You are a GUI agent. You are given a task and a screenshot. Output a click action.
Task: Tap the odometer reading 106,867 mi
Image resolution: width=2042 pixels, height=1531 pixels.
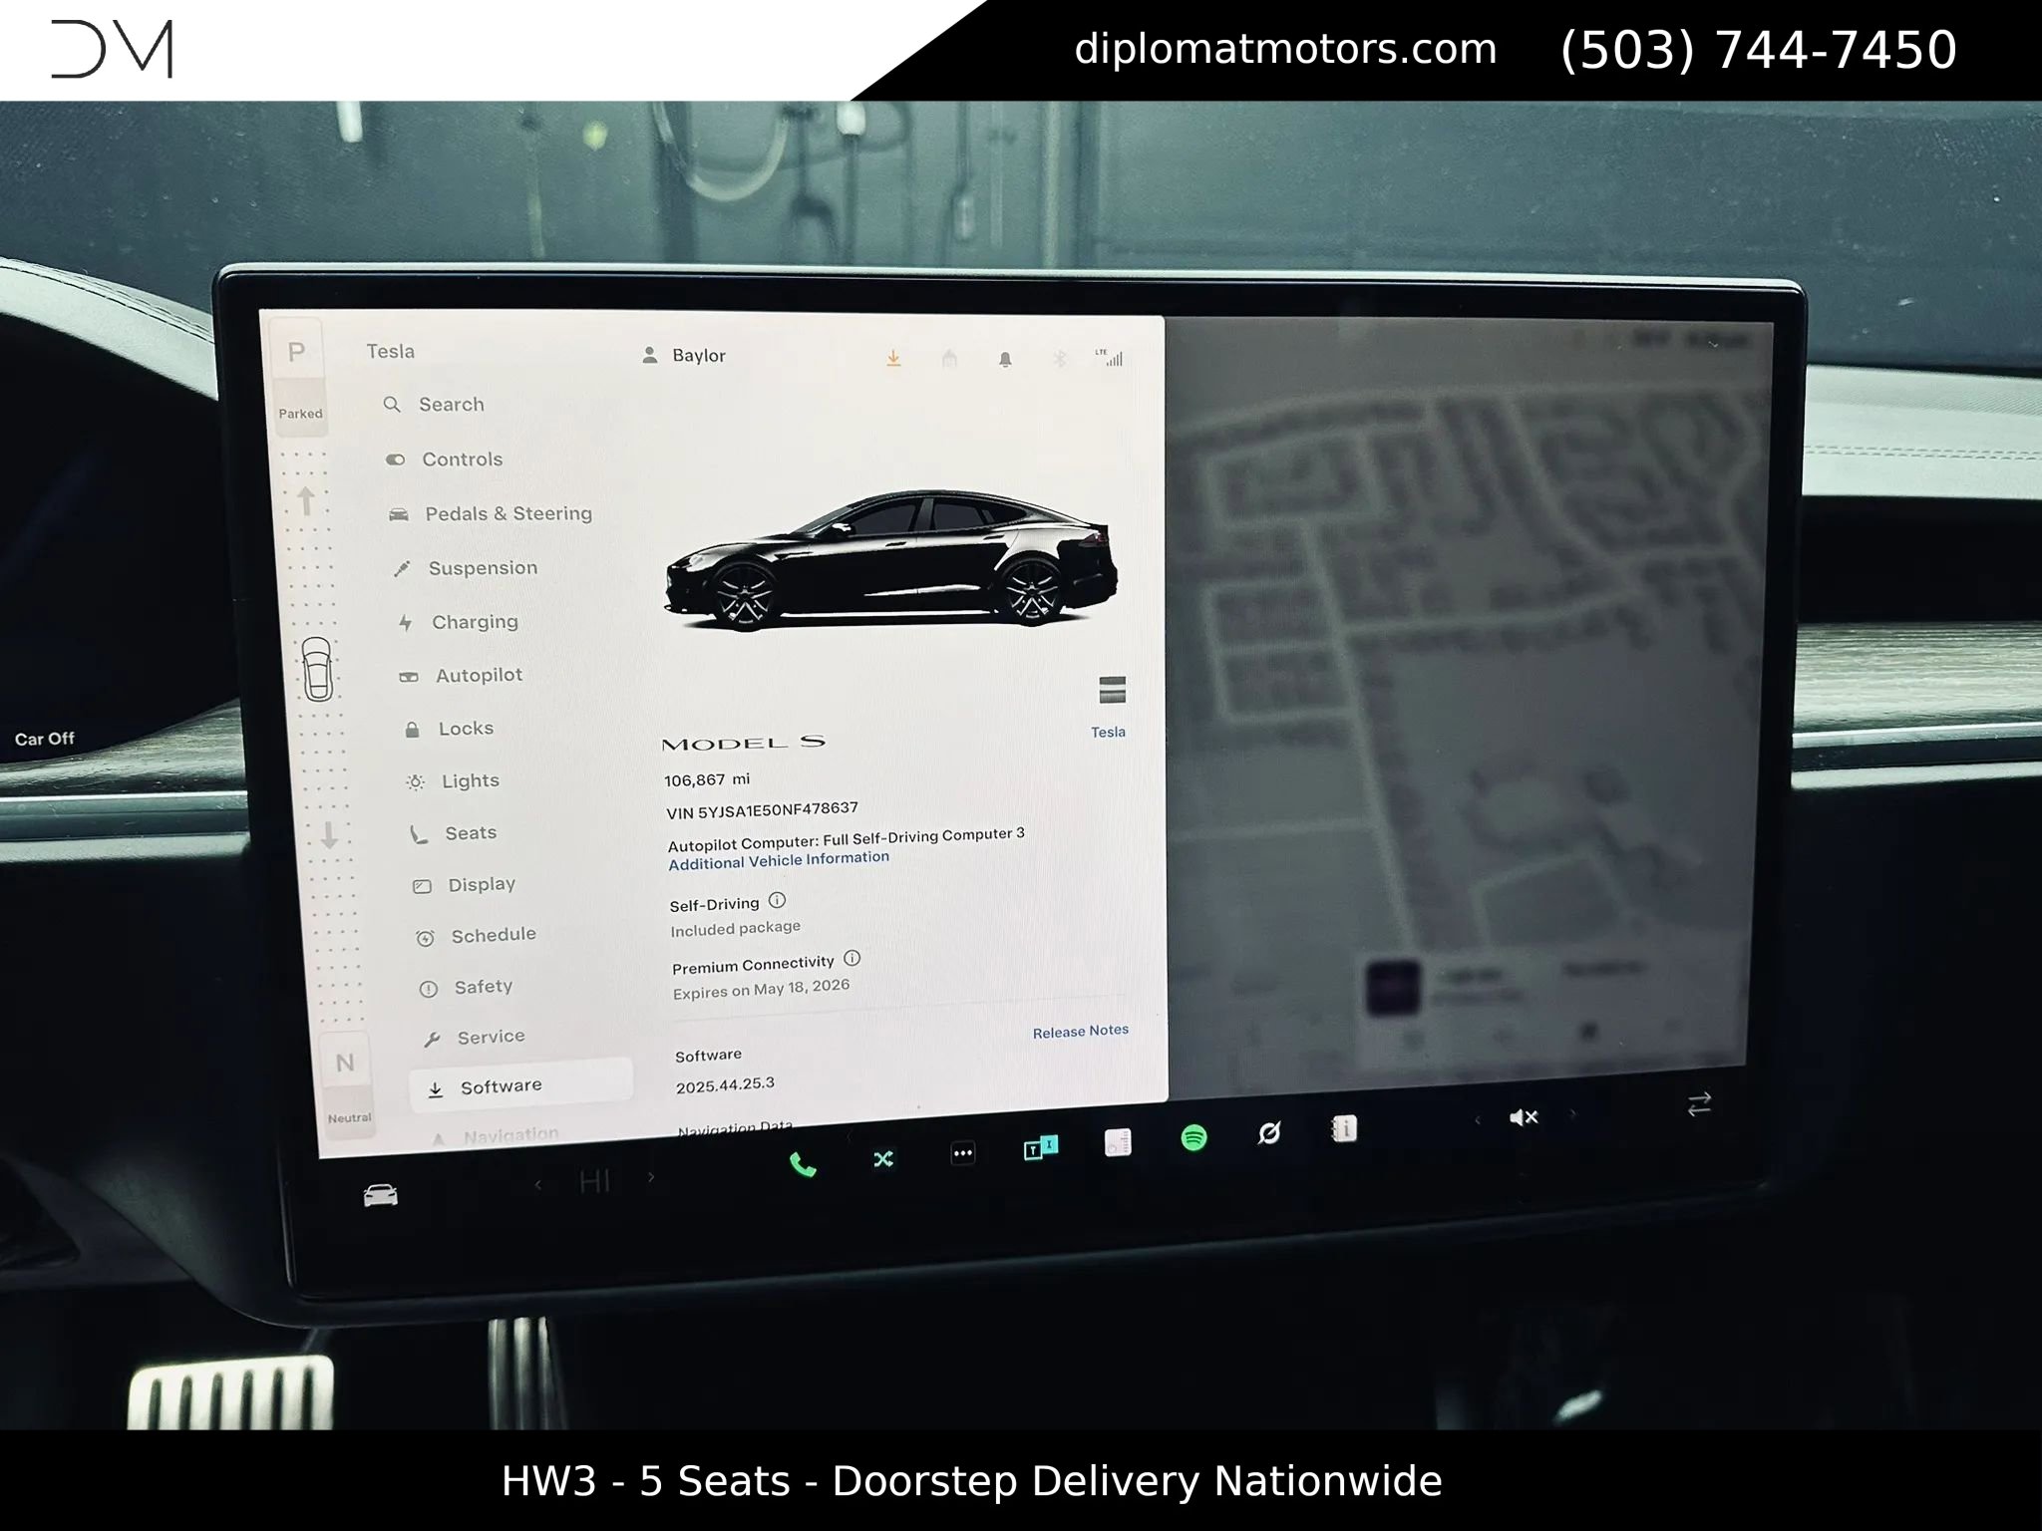pos(707,779)
